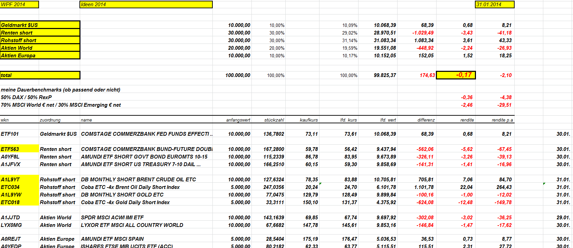Image resolution: width=573 pixels, height=248 pixels.
Task: Click 'COMSTAGE COMMERZBANK BUND-FUTURE DOUBL' name cell
Action: 146,149
